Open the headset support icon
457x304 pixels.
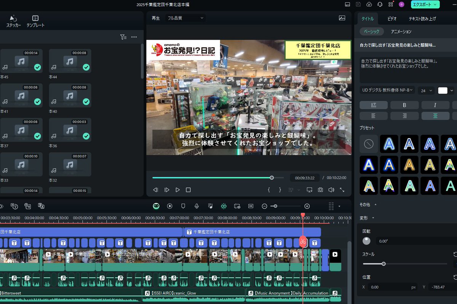(380, 5)
